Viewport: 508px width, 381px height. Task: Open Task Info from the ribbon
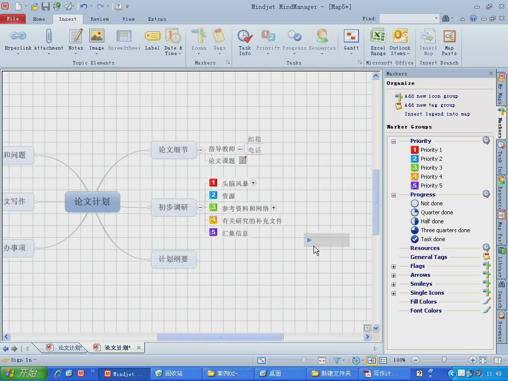[x=245, y=42]
